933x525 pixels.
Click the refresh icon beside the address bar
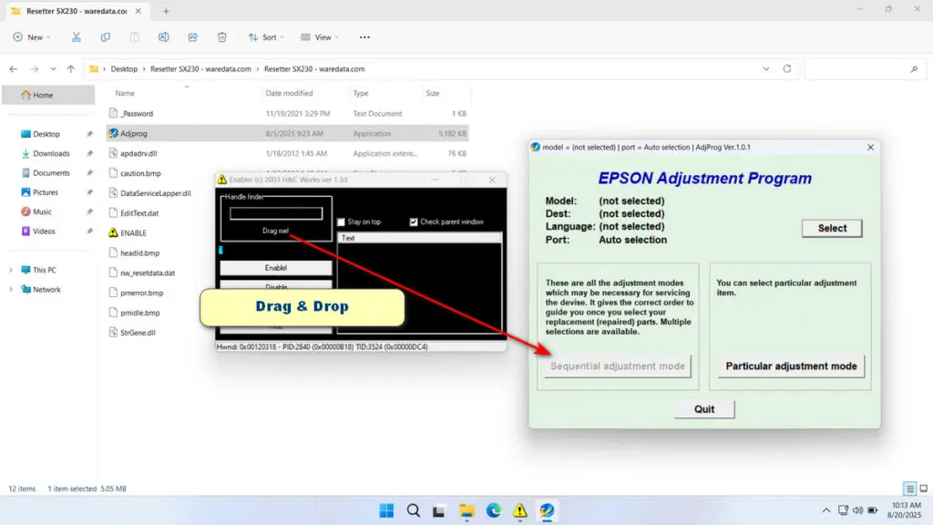click(785, 68)
